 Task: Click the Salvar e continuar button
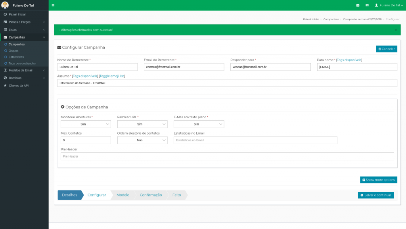(x=375, y=195)
